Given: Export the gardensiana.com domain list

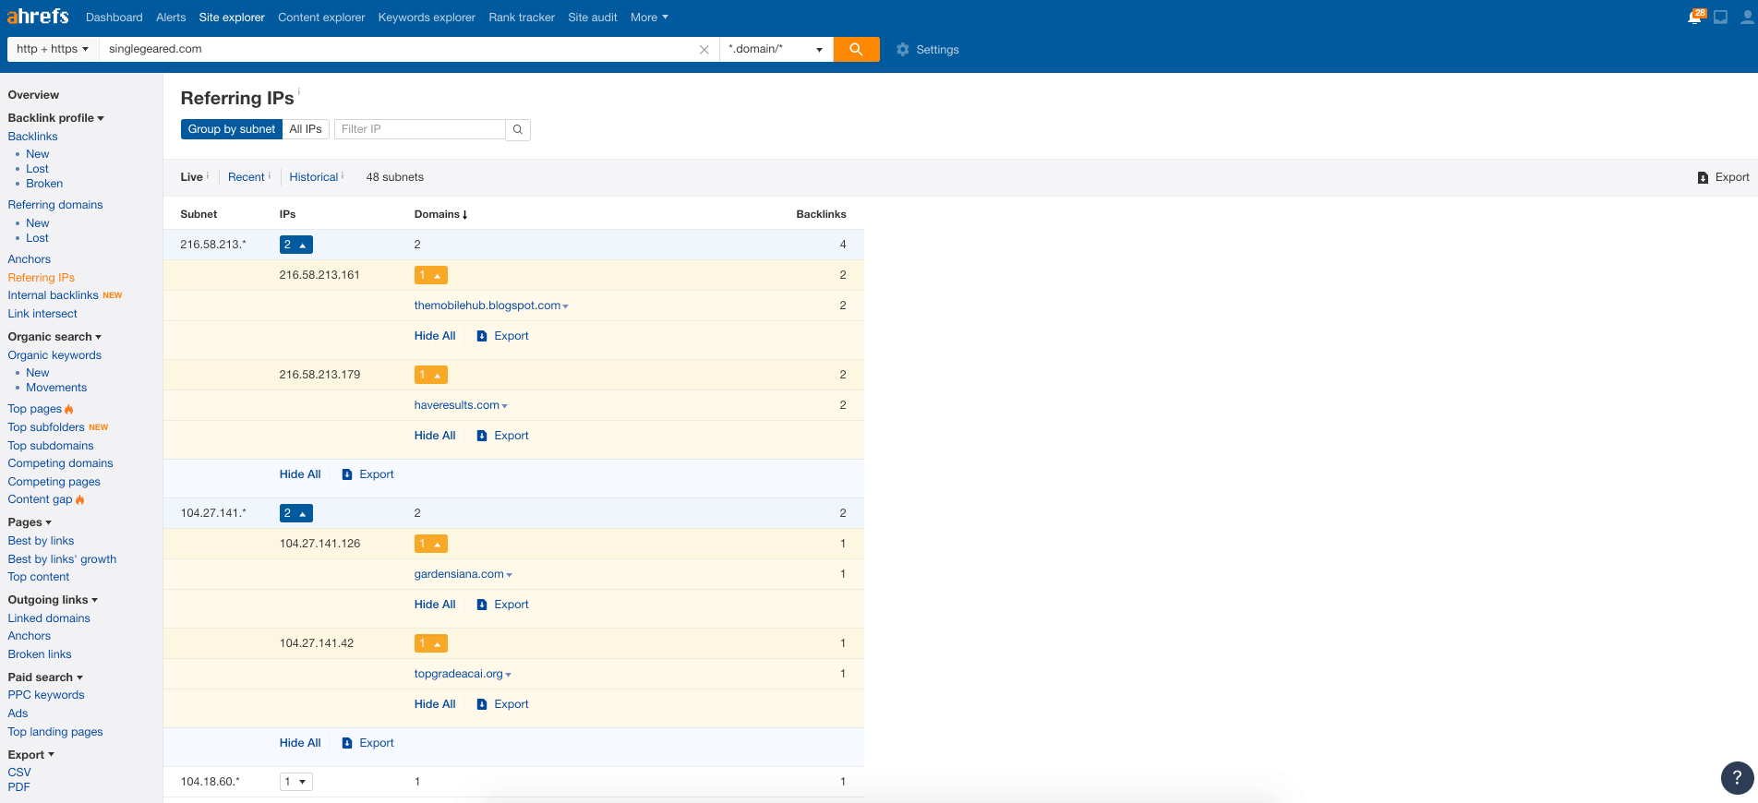Looking at the screenshot, I should pyautogui.click(x=502, y=605).
